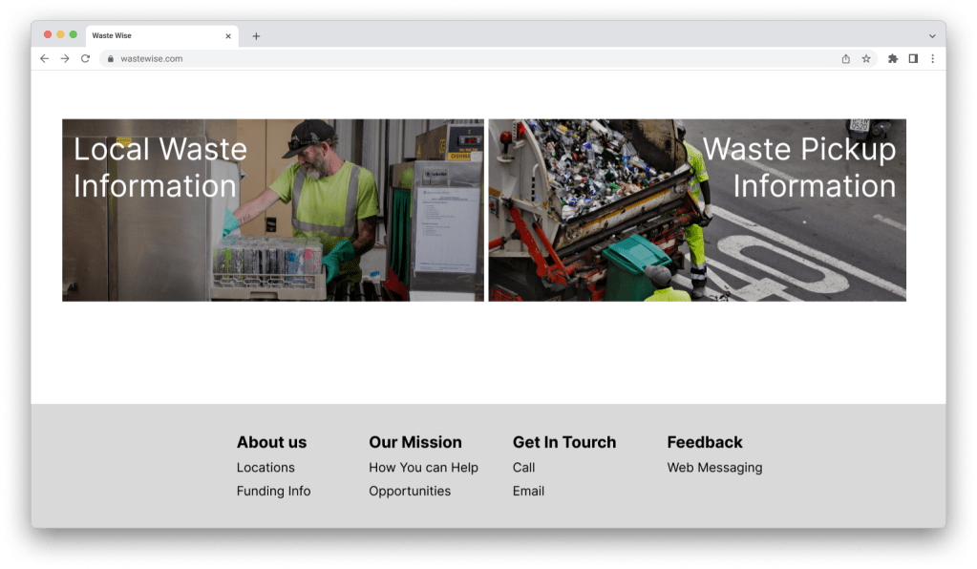This screenshot has height=569, width=977.
Task: Toggle the browser side panel icon
Action: click(x=913, y=58)
